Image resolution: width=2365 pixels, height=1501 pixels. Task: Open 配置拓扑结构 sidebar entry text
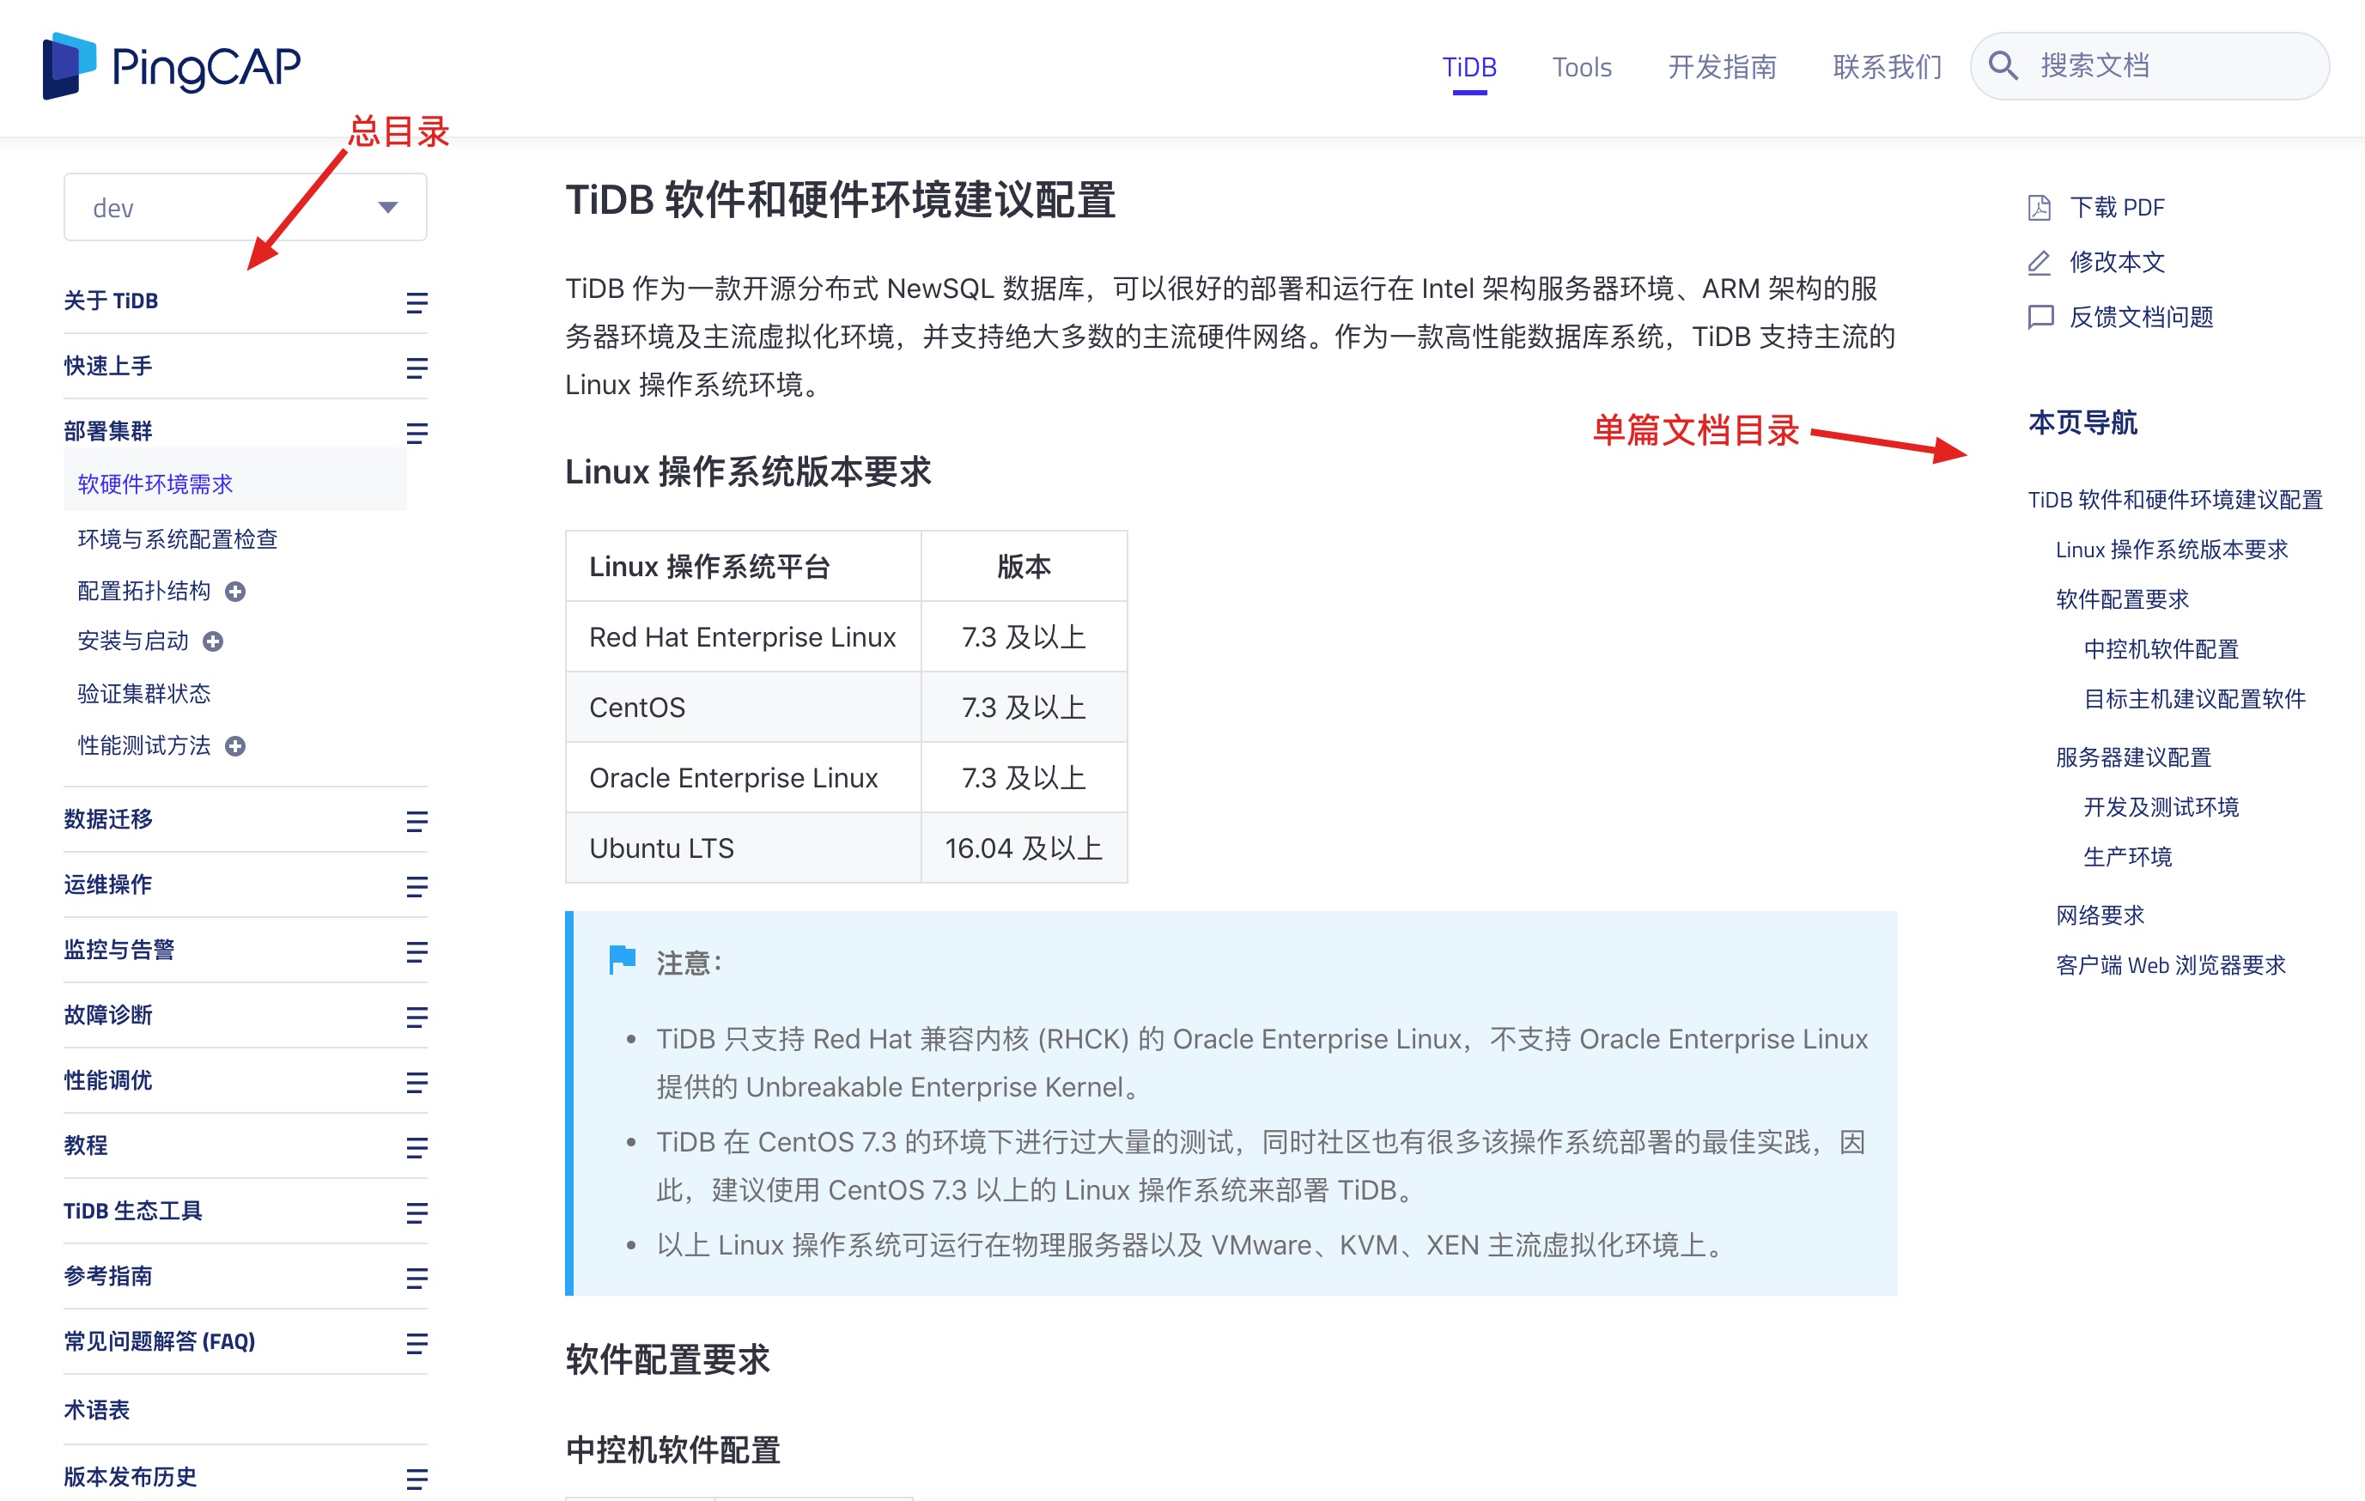[x=143, y=592]
